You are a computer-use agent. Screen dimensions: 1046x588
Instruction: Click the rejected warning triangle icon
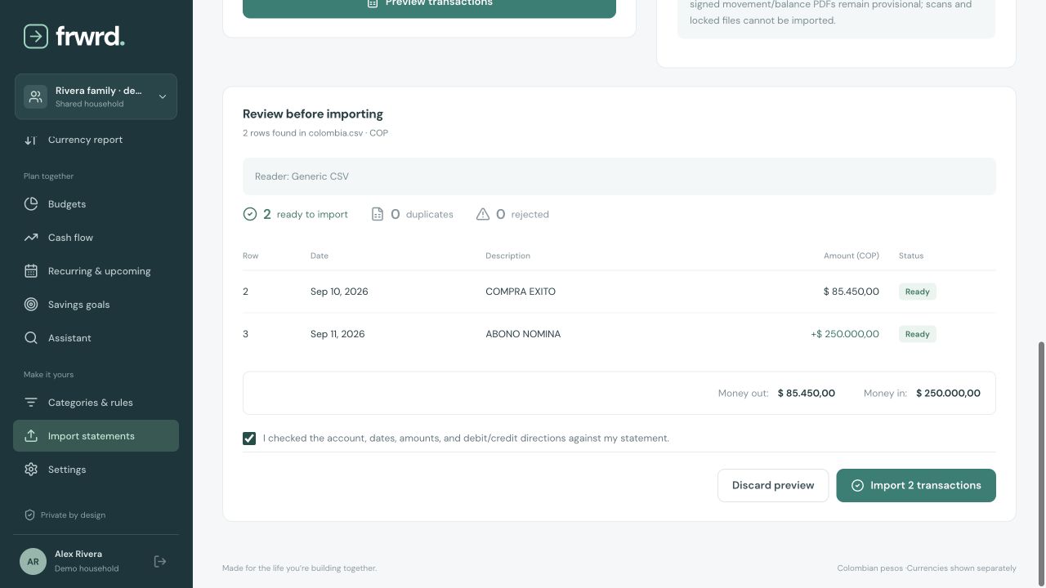pos(483,214)
